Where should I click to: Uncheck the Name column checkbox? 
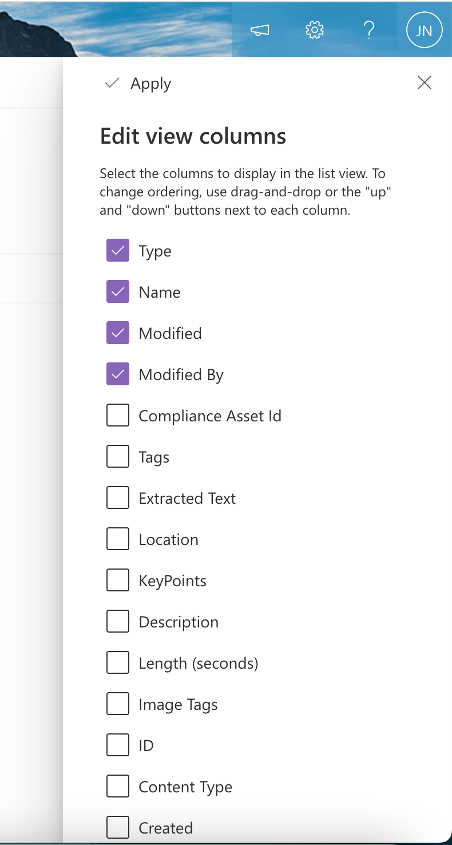tap(118, 292)
